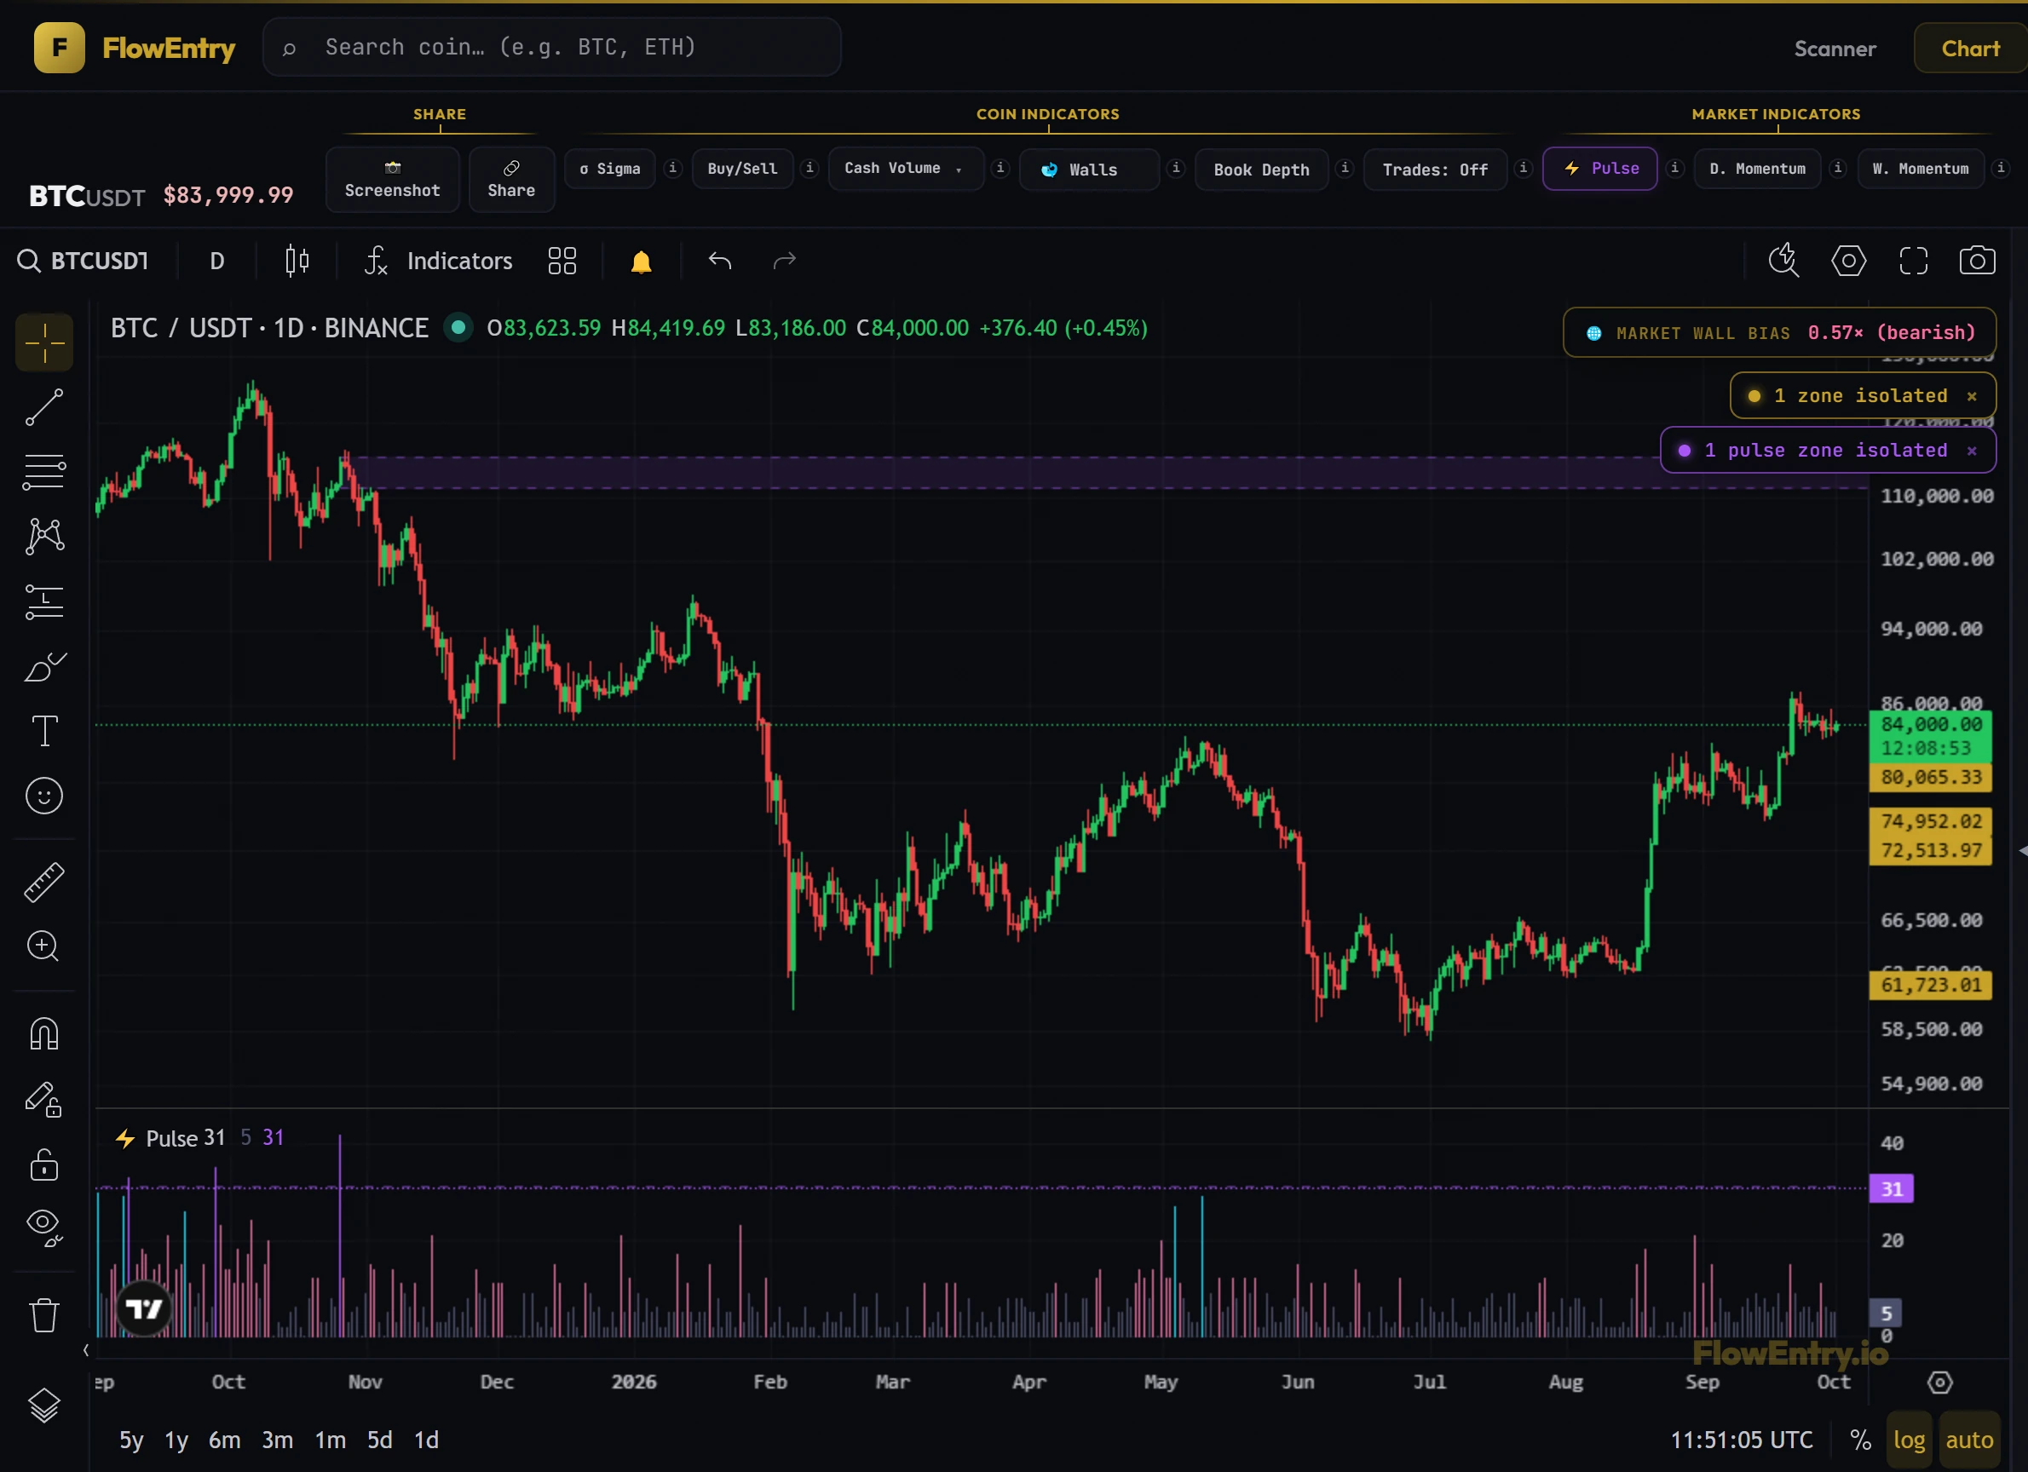Click the Share button

click(511, 180)
